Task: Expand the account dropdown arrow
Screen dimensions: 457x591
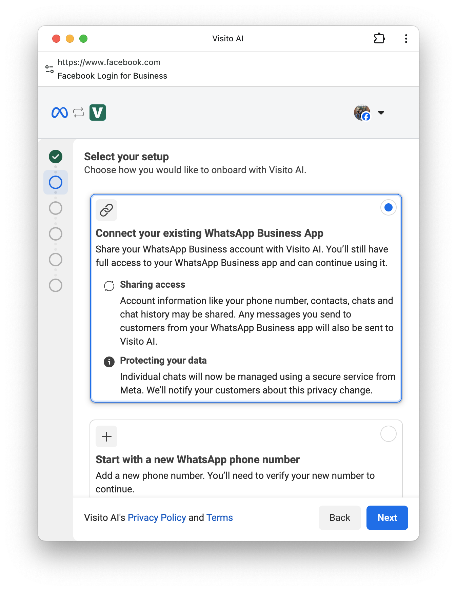Action: (381, 113)
